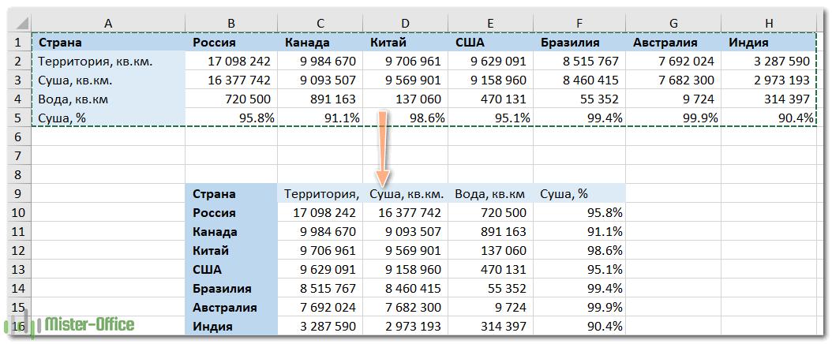
Task: Click cell A1 containing Страна
Action: 108,43
